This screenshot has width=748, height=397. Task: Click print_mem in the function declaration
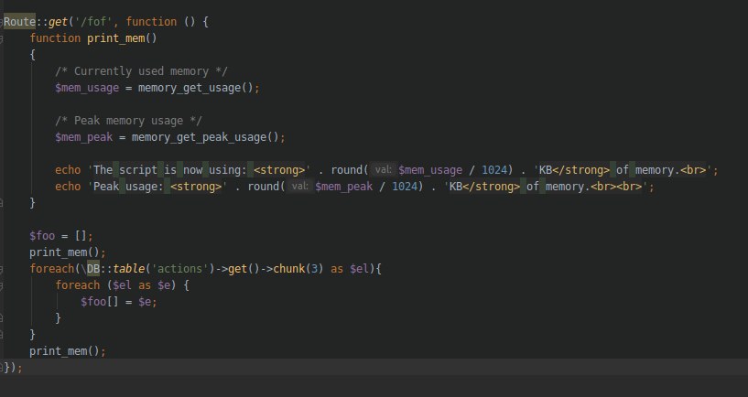[115, 38]
